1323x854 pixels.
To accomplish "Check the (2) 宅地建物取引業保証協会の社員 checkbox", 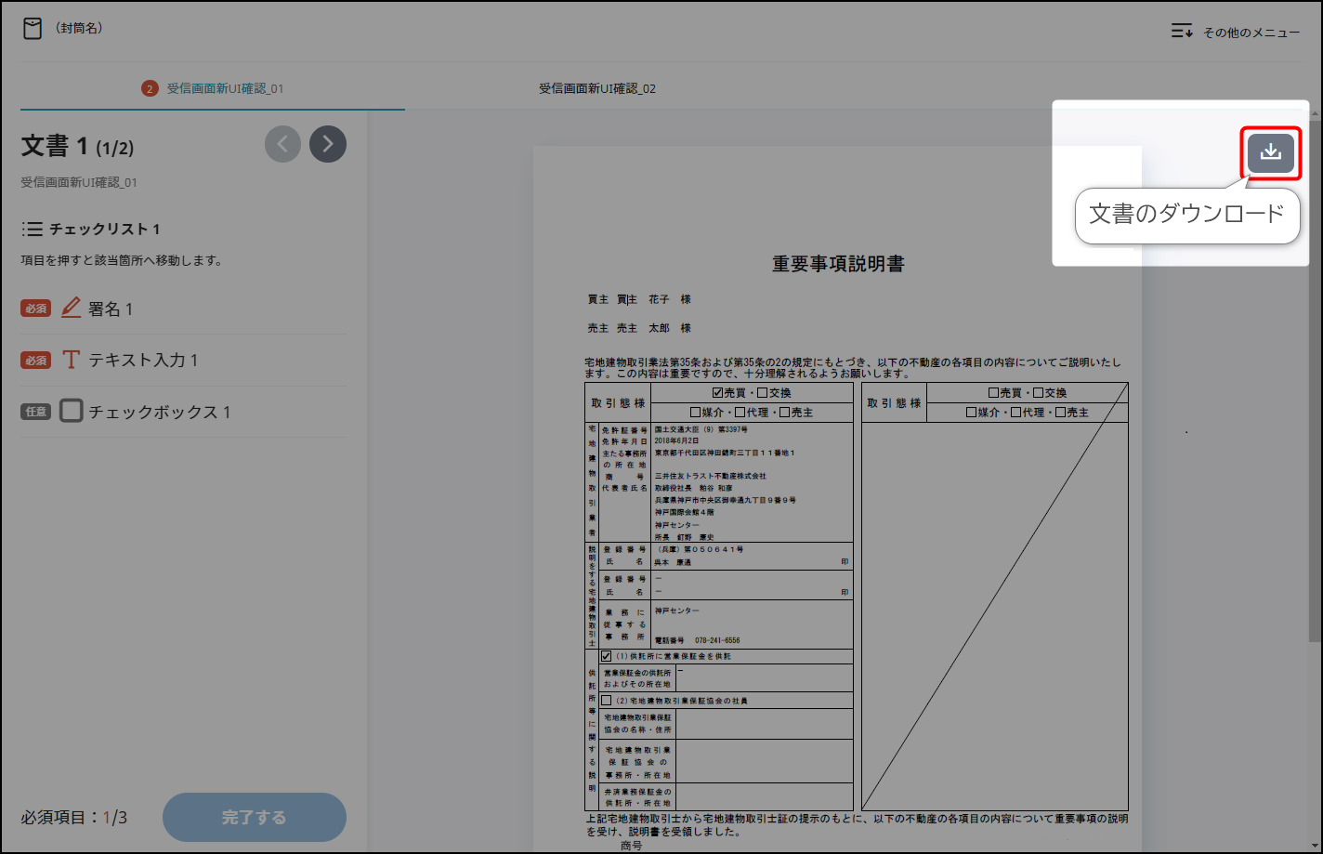I will pyautogui.click(x=606, y=701).
